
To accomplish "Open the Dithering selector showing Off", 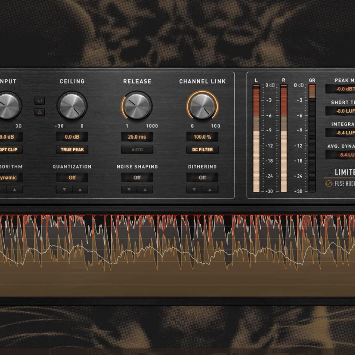I will 202,177.
